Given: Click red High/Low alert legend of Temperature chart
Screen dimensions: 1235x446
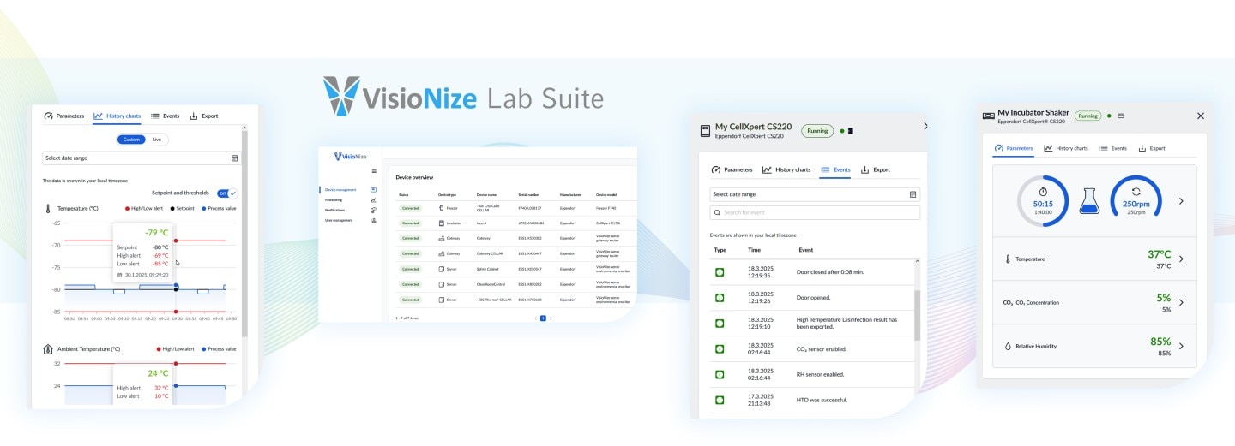Looking at the screenshot, I should (x=144, y=208).
